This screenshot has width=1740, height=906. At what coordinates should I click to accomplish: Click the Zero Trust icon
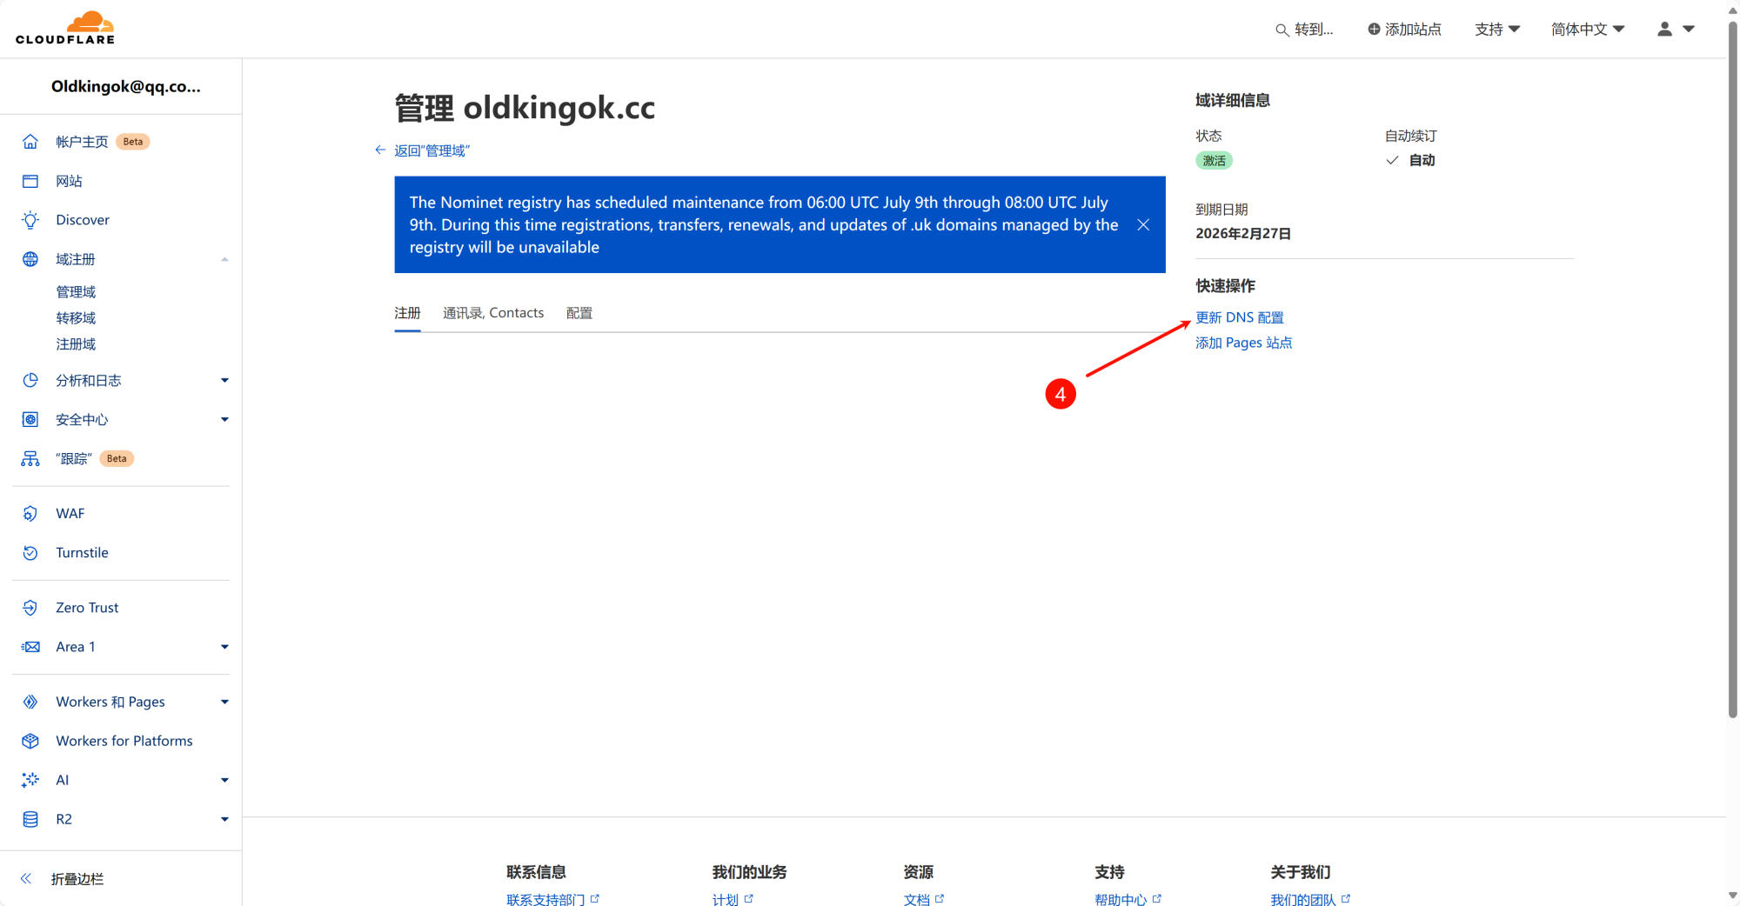[30, 608]
